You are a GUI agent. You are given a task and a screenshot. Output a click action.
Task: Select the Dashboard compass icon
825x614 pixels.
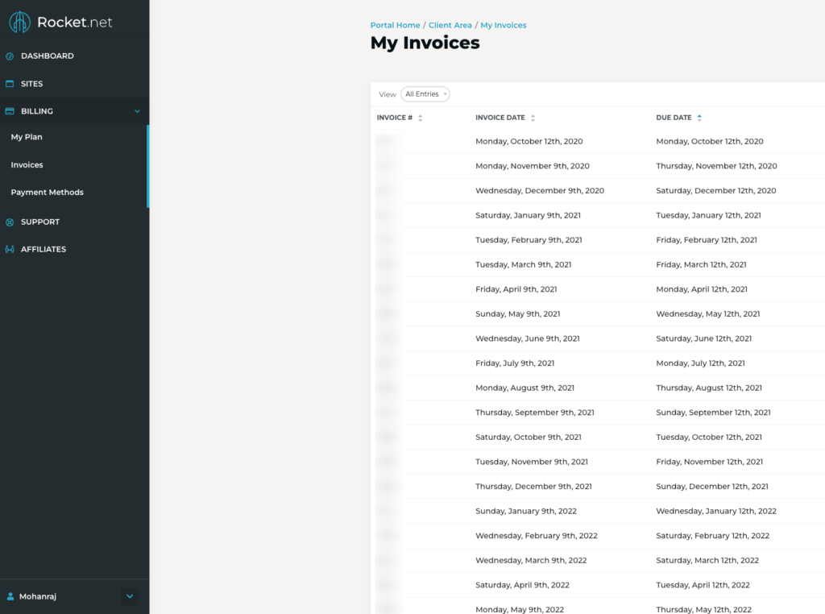tap(11, 56)
